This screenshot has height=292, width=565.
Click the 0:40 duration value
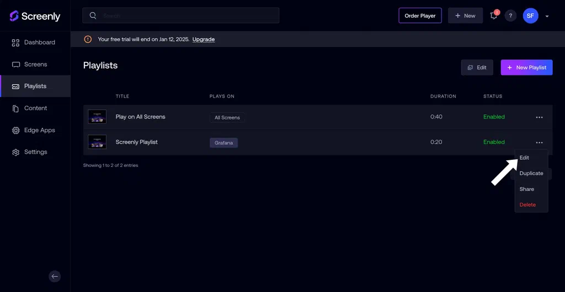[436, 116]
